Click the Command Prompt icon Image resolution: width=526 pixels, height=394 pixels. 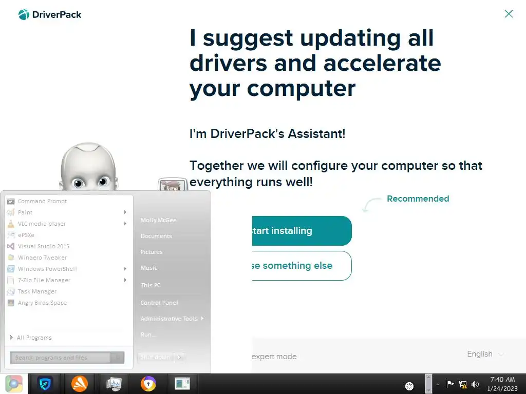tap(11, 201)
